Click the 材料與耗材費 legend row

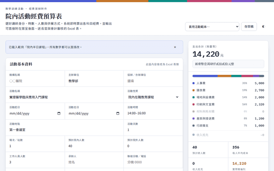(228, 111)
